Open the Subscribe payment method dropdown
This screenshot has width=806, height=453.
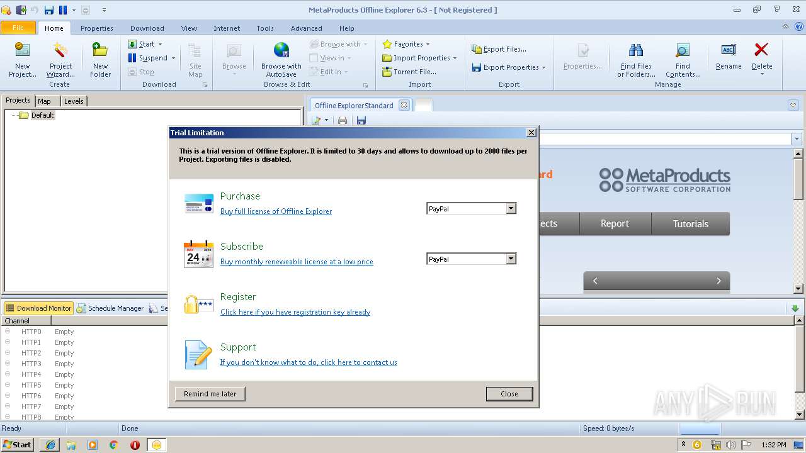click(x=511, y=259)
